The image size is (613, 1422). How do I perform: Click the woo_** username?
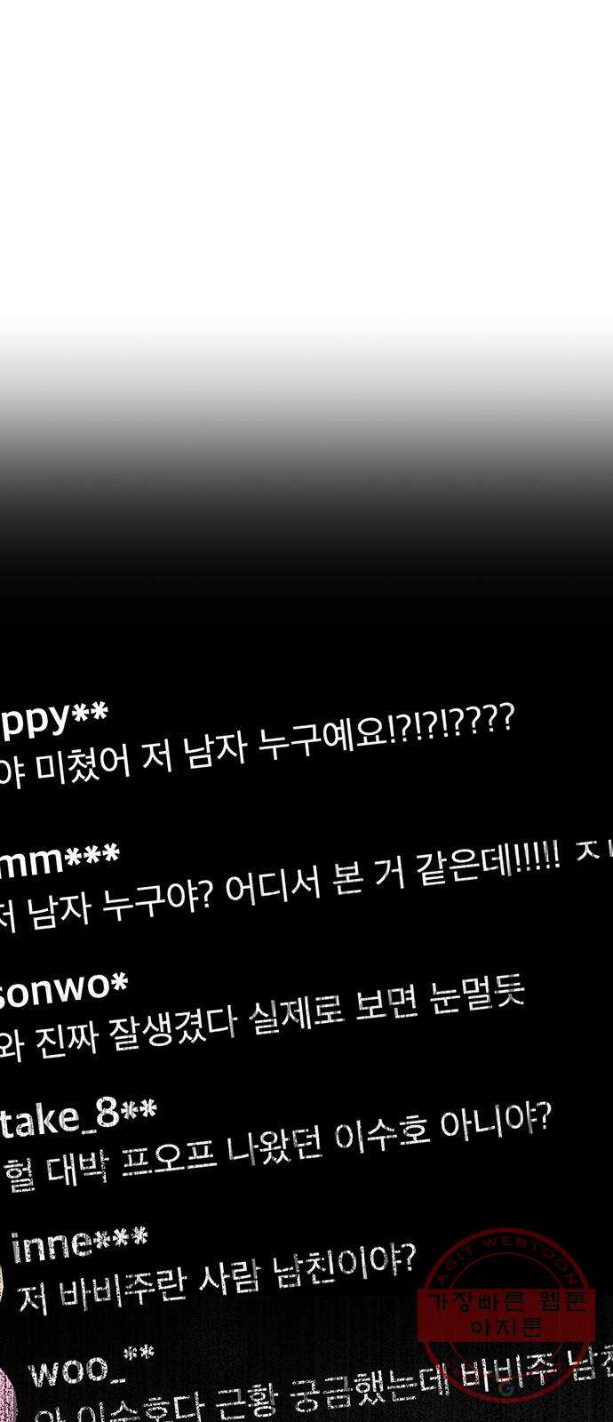[91, 1369]
